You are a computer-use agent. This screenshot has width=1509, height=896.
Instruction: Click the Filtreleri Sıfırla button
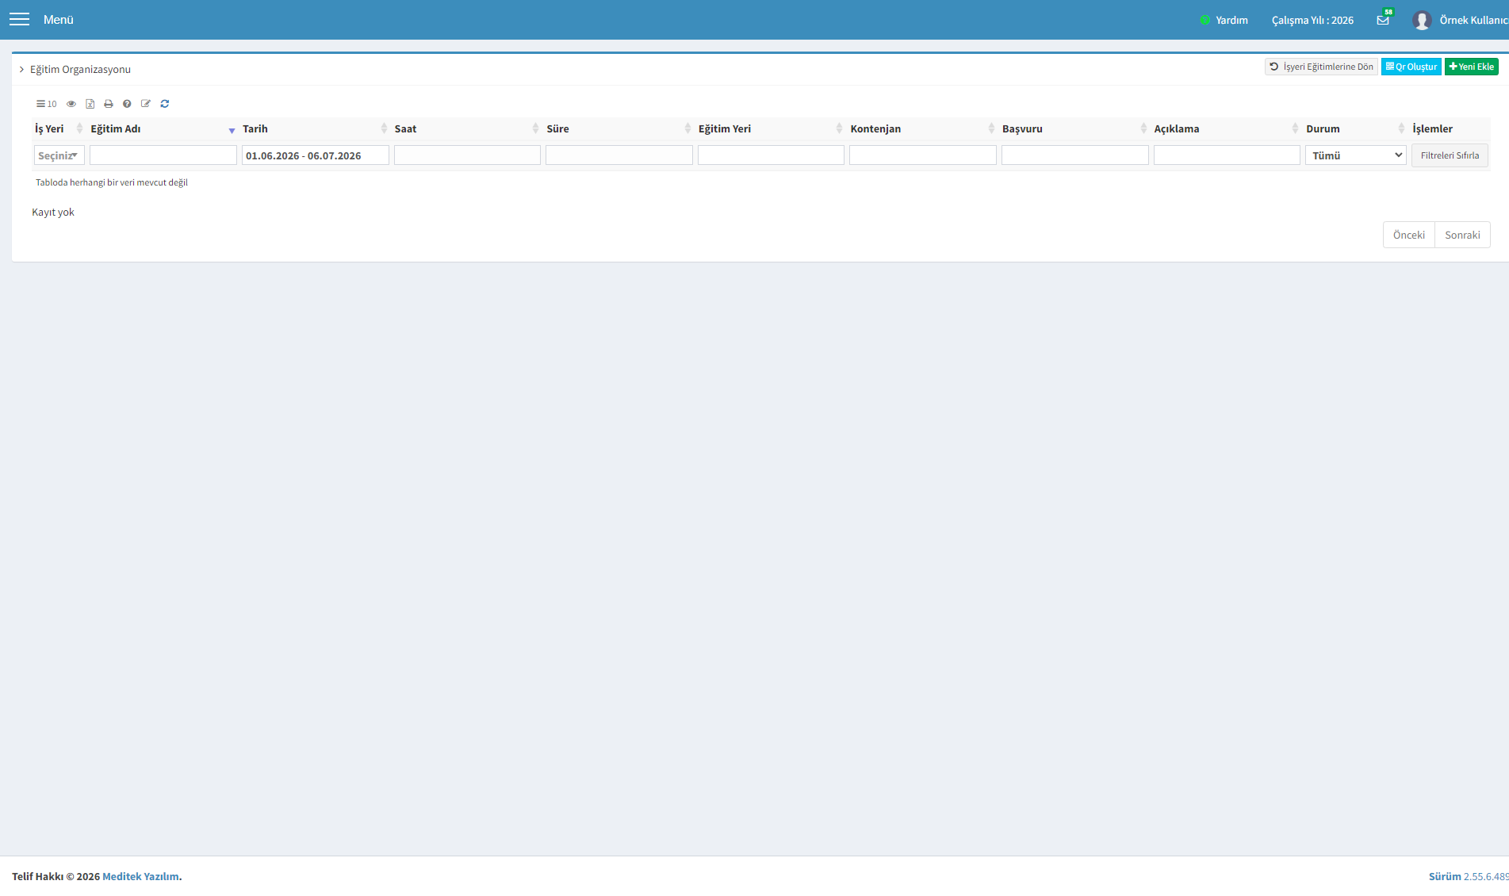(x=1450, y=155)
